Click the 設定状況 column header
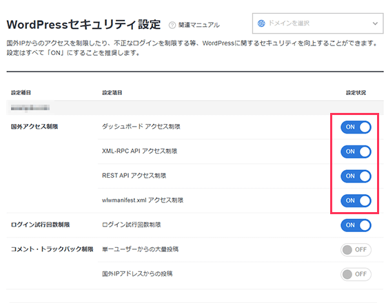 coord(356,93)
